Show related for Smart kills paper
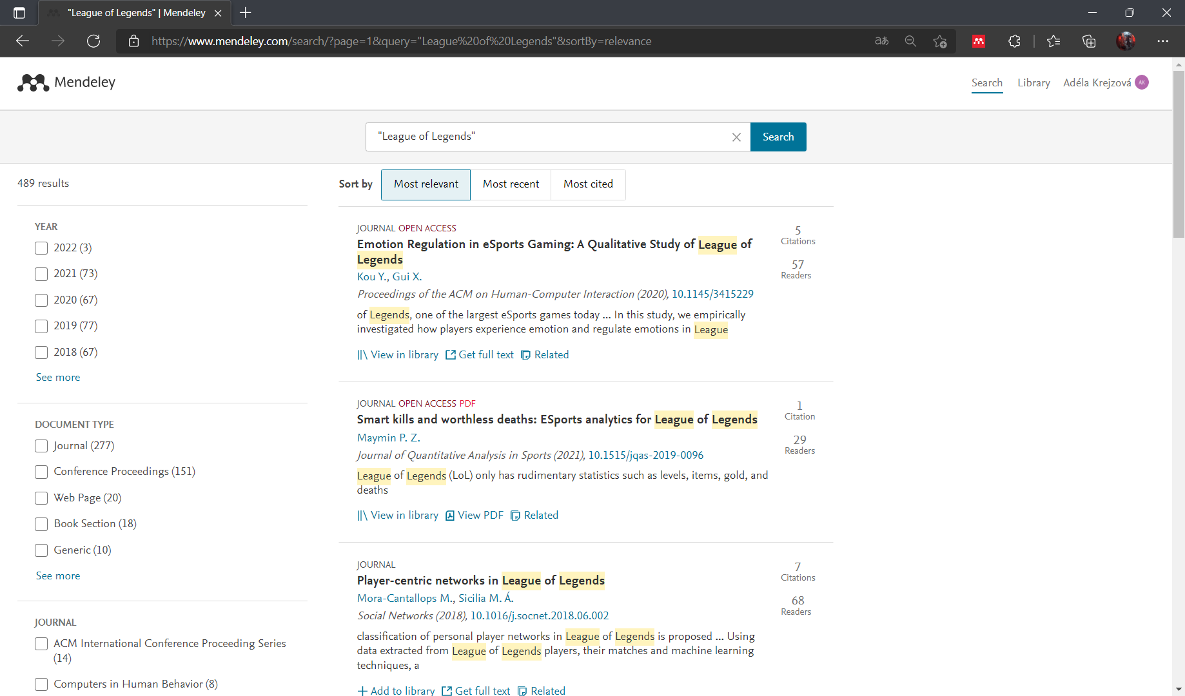The image size is (1185, 696). coord(534,516)
